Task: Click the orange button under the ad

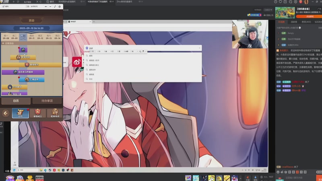Action: tap(309, 16)
